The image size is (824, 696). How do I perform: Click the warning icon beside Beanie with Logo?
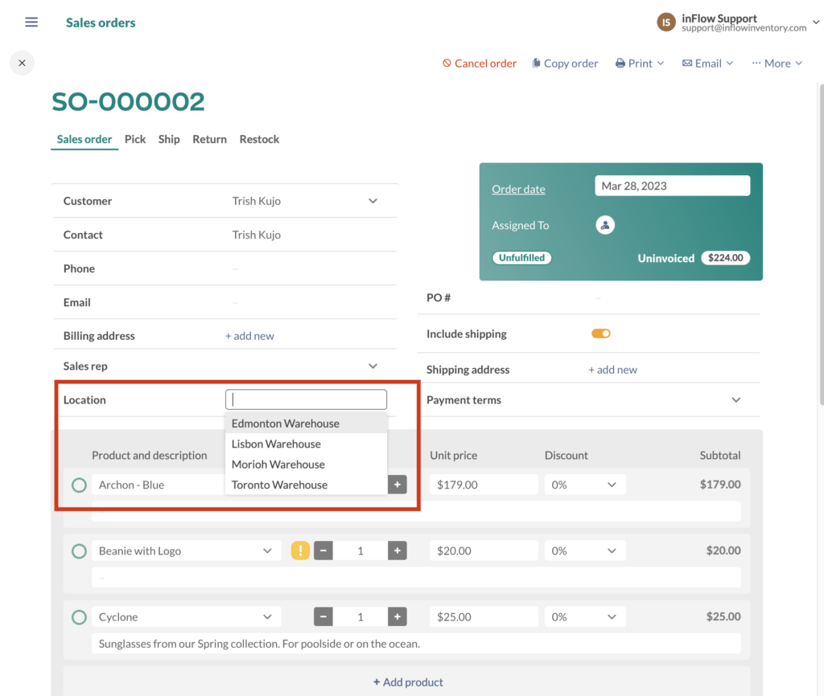pyautogui.click(x=299, y=551)
